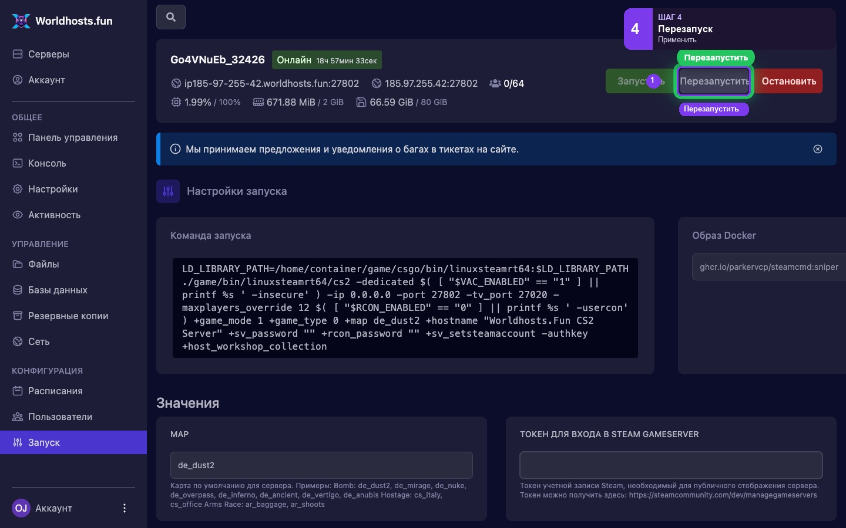Click the OJ avatar at bottom
Screen dimensions: 846x528
tap(21, 508)
